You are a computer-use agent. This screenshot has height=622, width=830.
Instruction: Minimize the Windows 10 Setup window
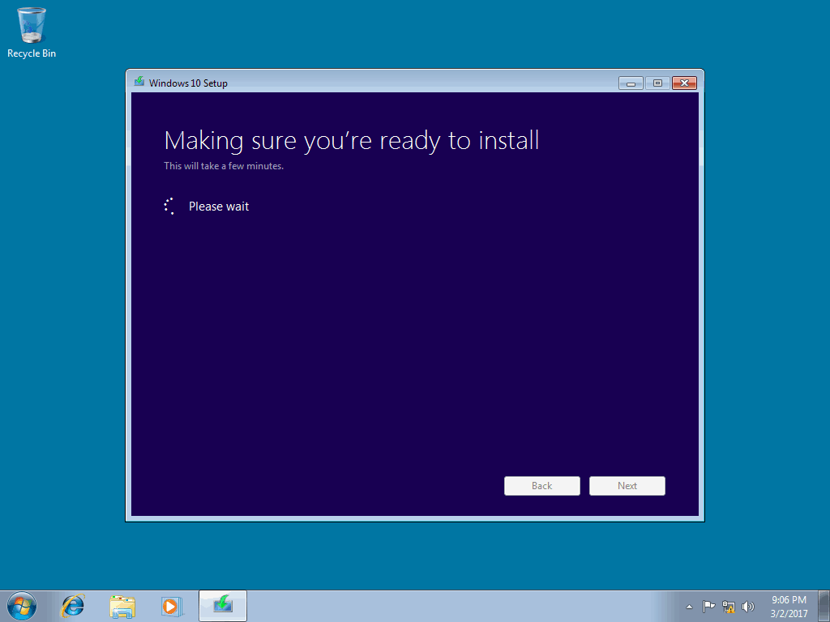pyautogui.click(x=631, y=83)
